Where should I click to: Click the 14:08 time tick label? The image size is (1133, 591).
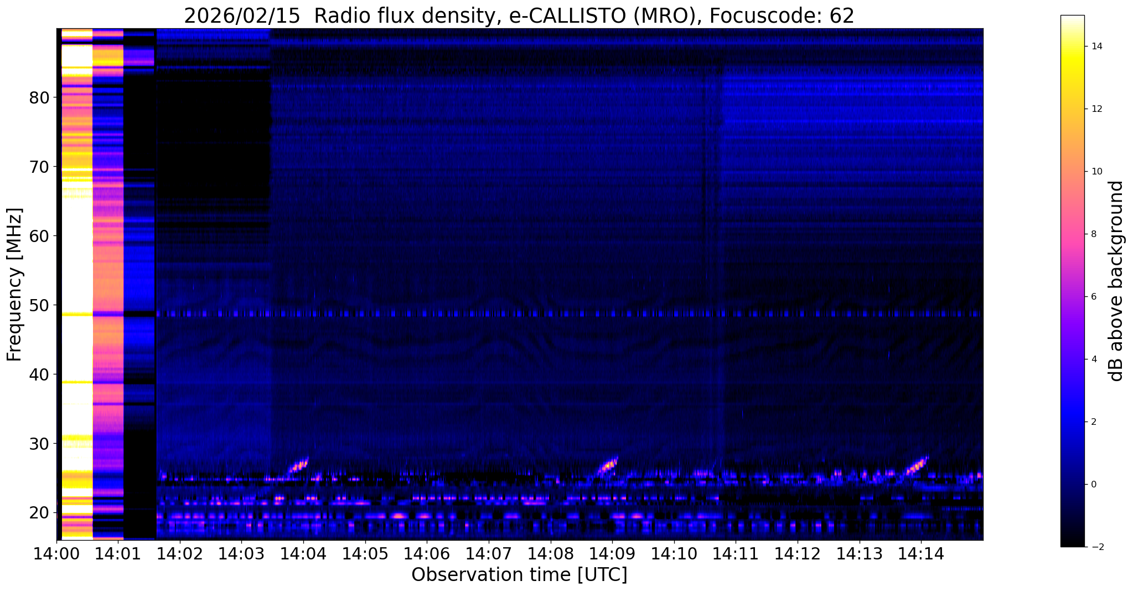point(550,554)
